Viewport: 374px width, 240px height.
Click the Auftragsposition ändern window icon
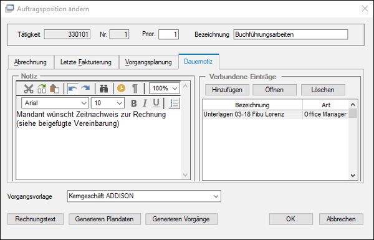point(9,9)
